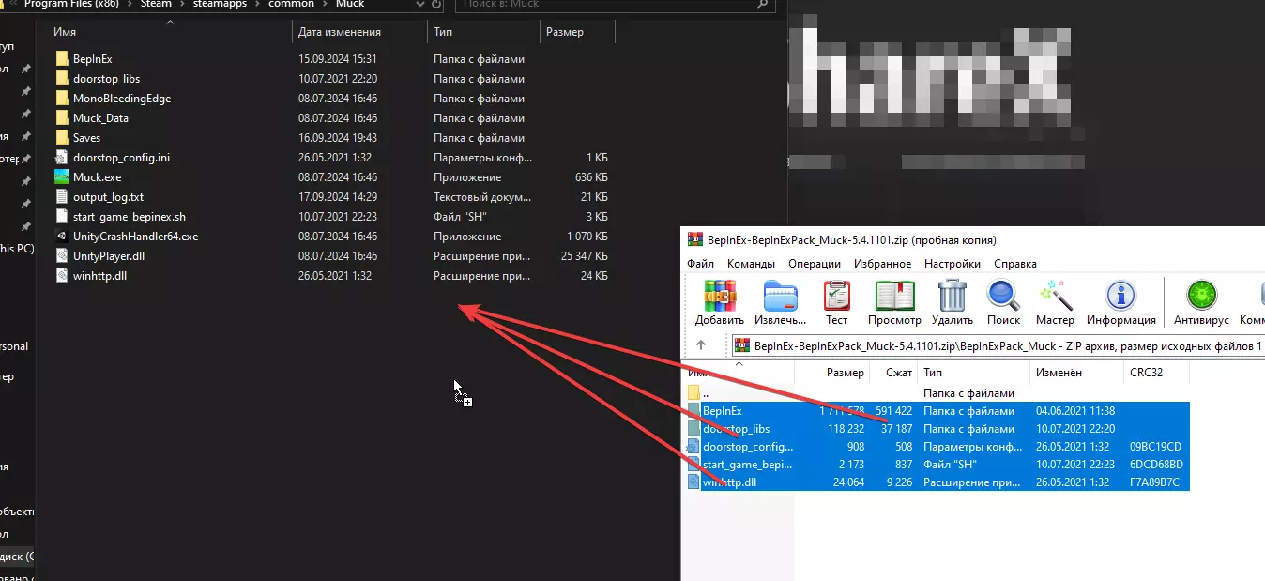The height and width of the screenshot is (581, 1265).
Task: Click CRC32 value F7A89B7C in WinRAR
Action: [x=1156, y=482]
